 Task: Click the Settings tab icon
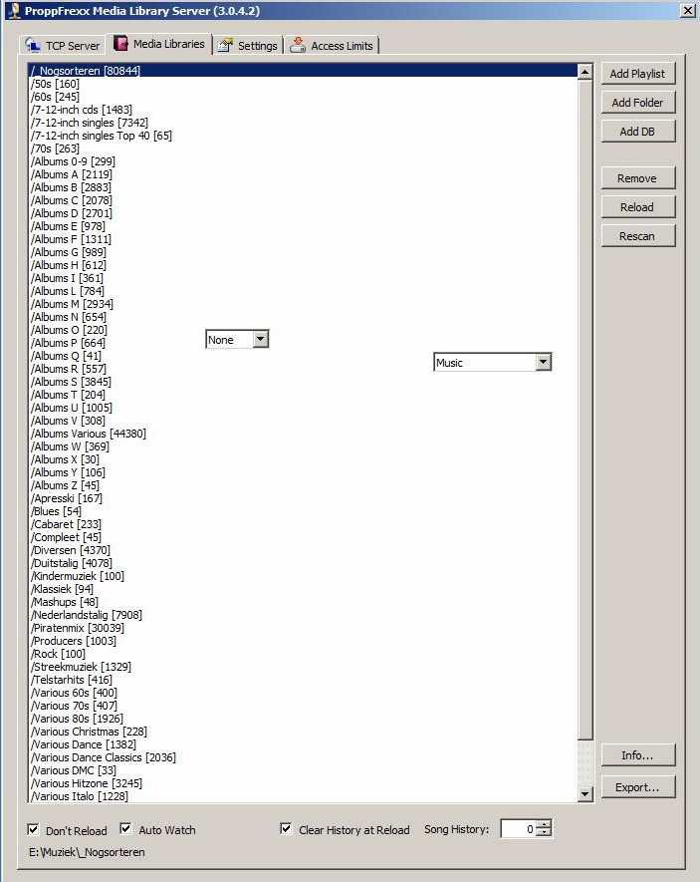click(225, 45)
